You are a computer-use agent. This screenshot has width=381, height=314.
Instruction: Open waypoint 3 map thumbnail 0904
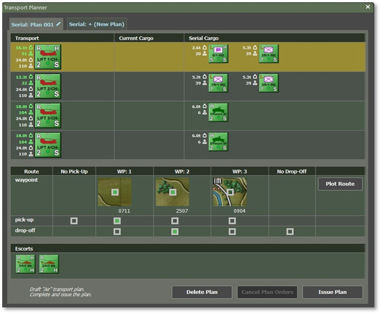[230, 192]
